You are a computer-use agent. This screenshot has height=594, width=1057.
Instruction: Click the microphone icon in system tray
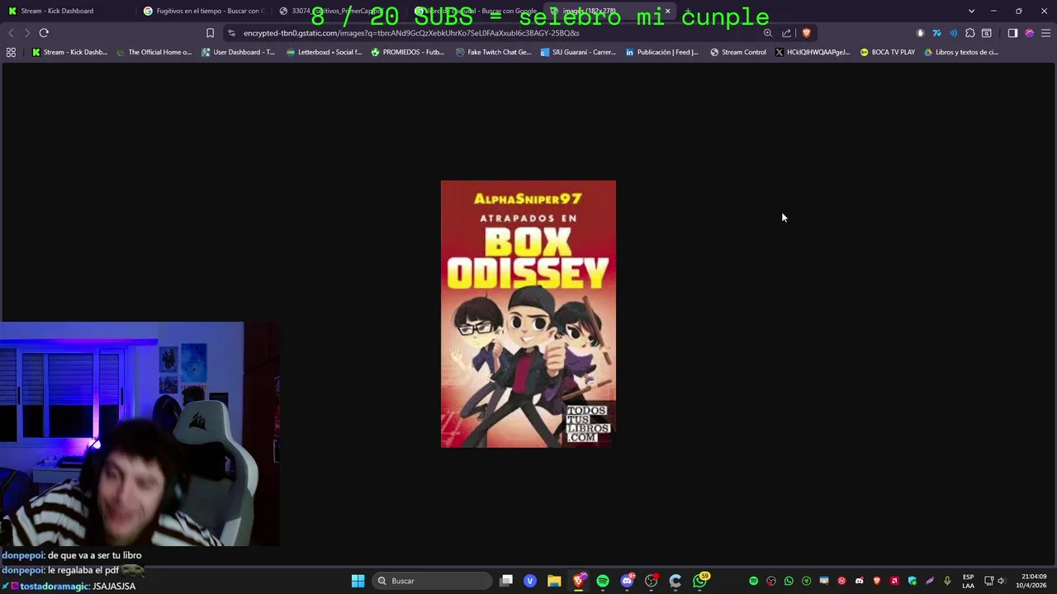(947, 581)
